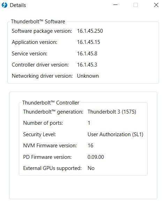The image size is (166, 209).
Task: Click the Application version value 16.1.45.15
Action: [x=89, y=42]
